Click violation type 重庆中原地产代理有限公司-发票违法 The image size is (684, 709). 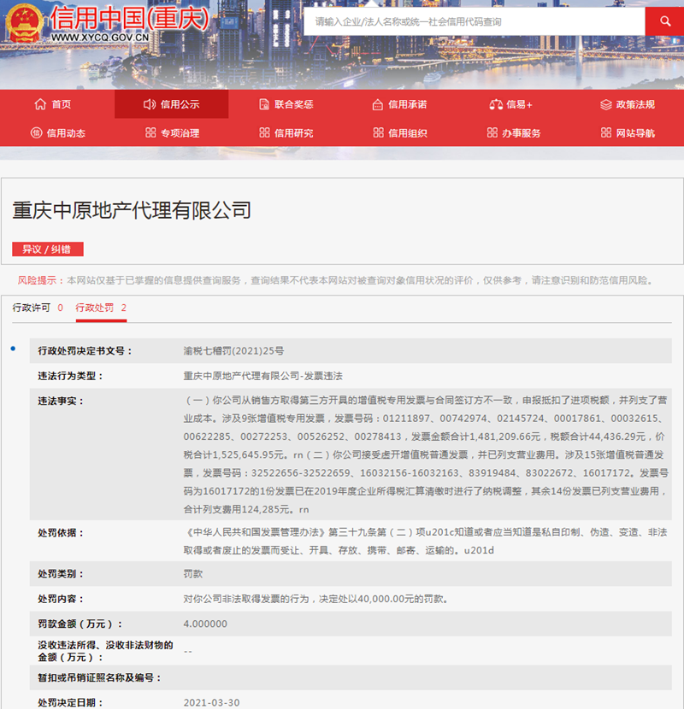[263, 376]
